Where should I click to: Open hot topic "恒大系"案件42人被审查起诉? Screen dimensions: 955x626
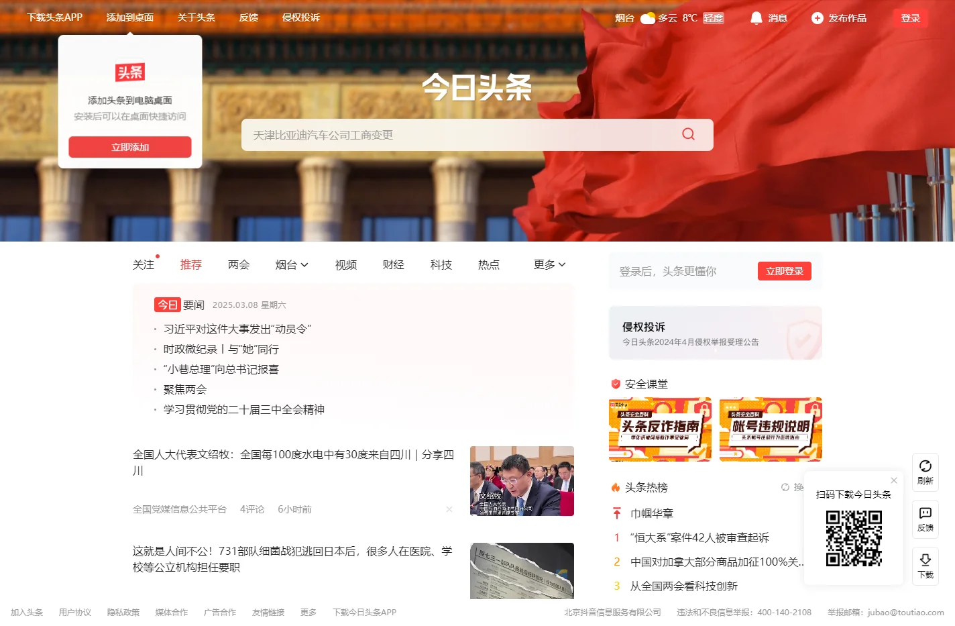coord(699,537)
